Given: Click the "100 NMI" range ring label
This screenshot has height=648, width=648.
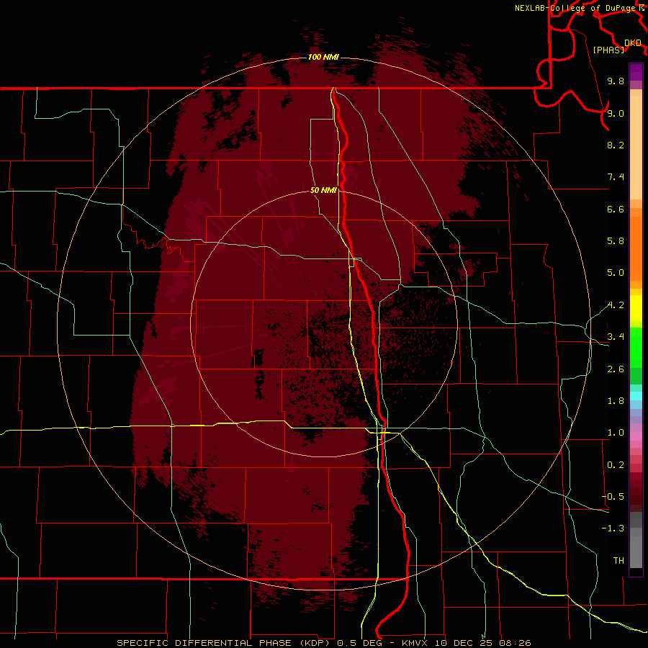Looking at the screenshot, I should click(x=323, y=57).
